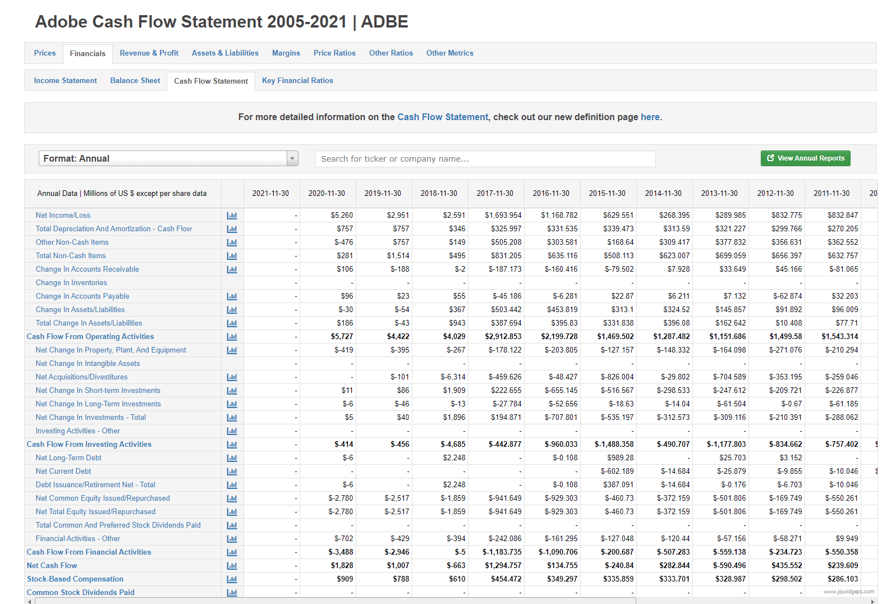Open Key Financial Ratios sub-tab
The width and height of the screenshot is (882, 604).
tap(297, 80)
